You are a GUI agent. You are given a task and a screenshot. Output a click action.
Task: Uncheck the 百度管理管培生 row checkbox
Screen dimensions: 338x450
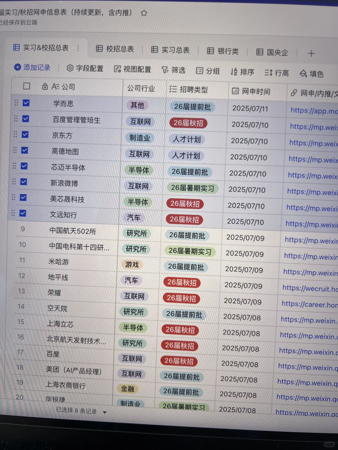[26, 119]
